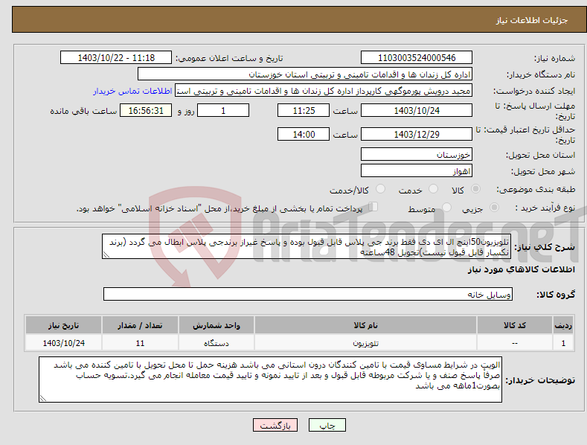Click the شرح کلی نیاز label

545,247
